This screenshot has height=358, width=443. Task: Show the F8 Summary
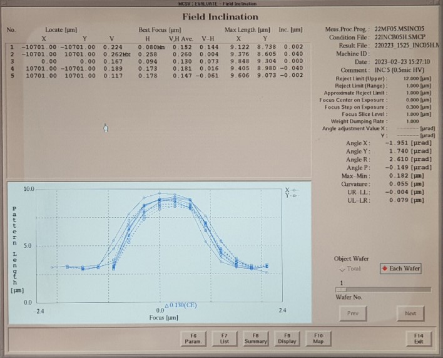pyautogui.click(x=255, y=338)
